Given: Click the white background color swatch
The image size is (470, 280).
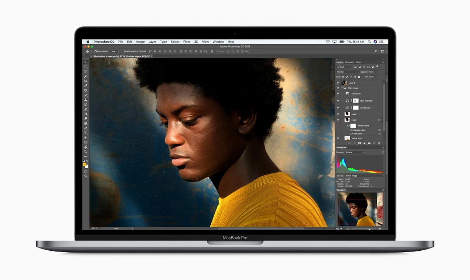Looking at the screenshot, I should pos(87,167).
